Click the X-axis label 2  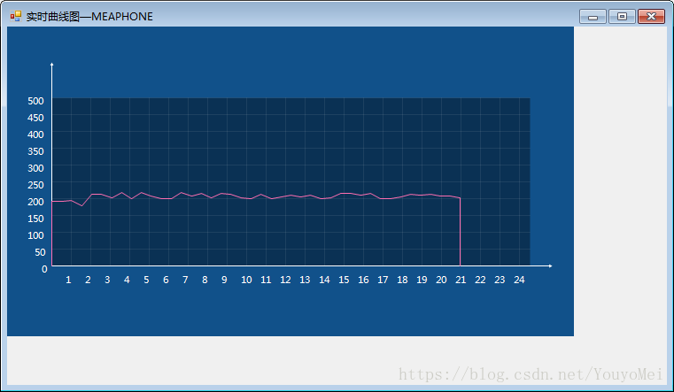88,280
